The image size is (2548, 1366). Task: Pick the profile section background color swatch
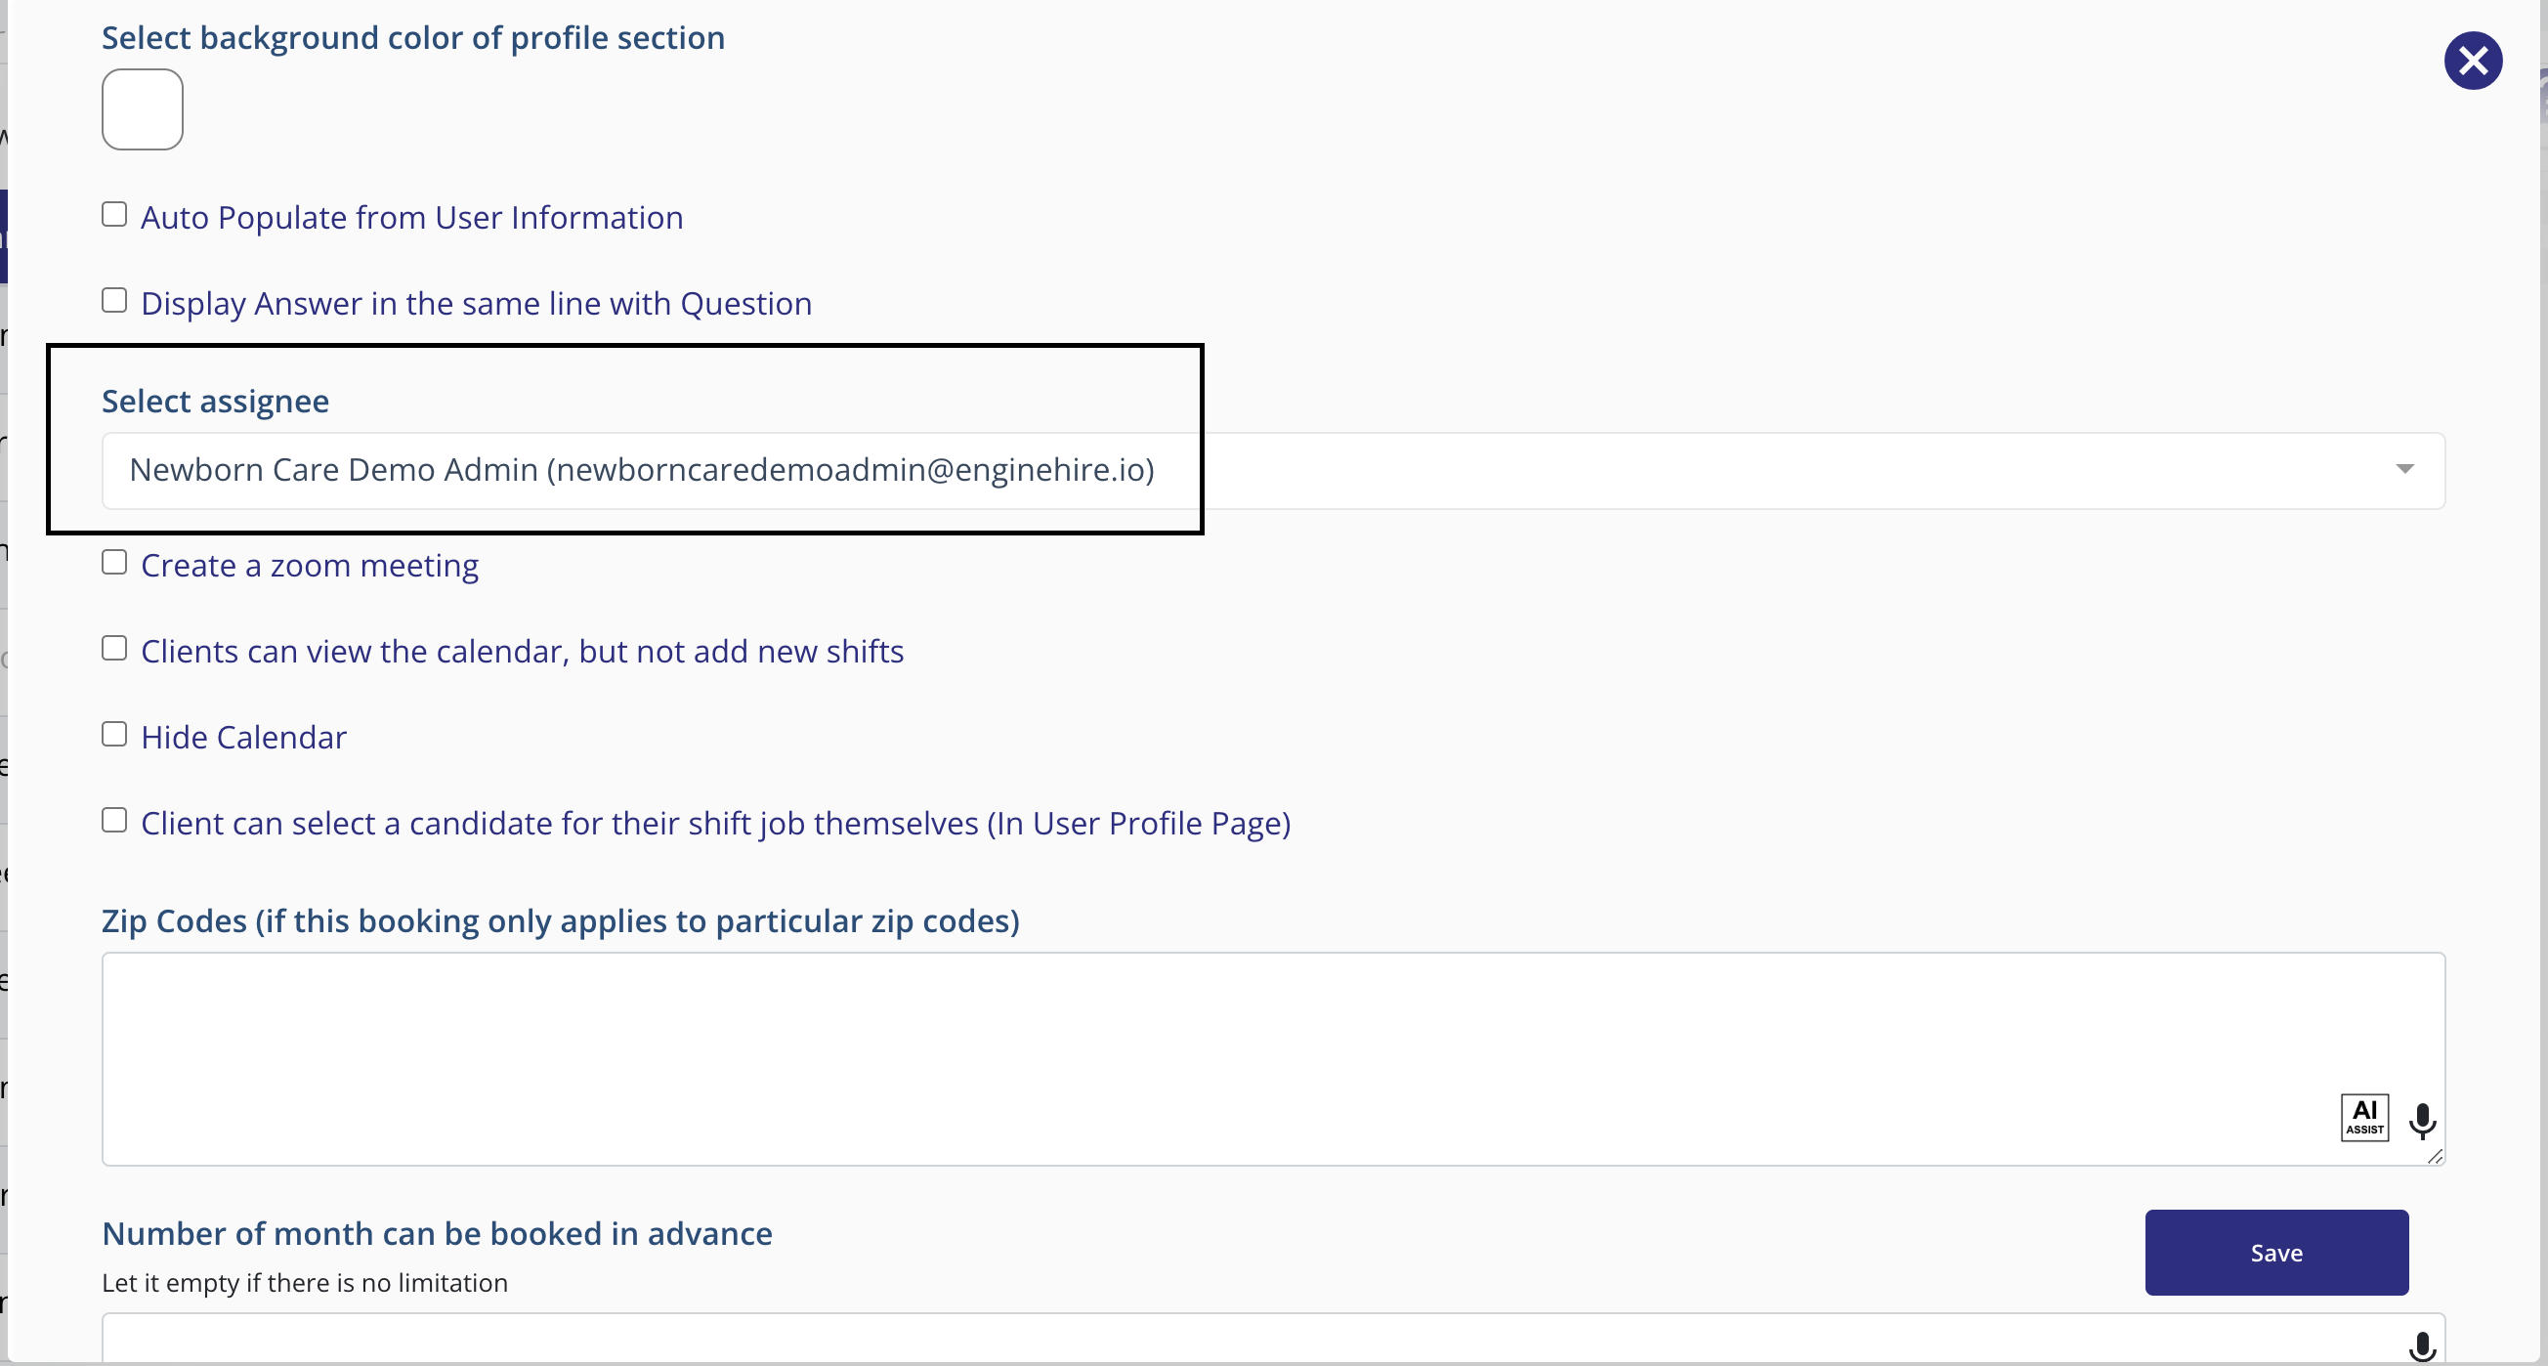(143, 108)
